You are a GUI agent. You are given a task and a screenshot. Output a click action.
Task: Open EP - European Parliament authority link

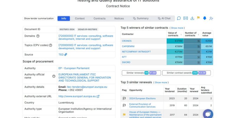tap(74, 68)
